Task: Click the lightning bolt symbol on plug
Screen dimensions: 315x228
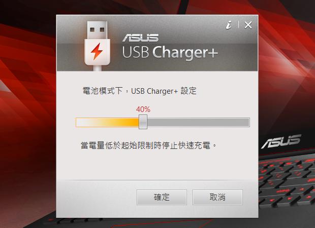Action: tap(97, 51)
